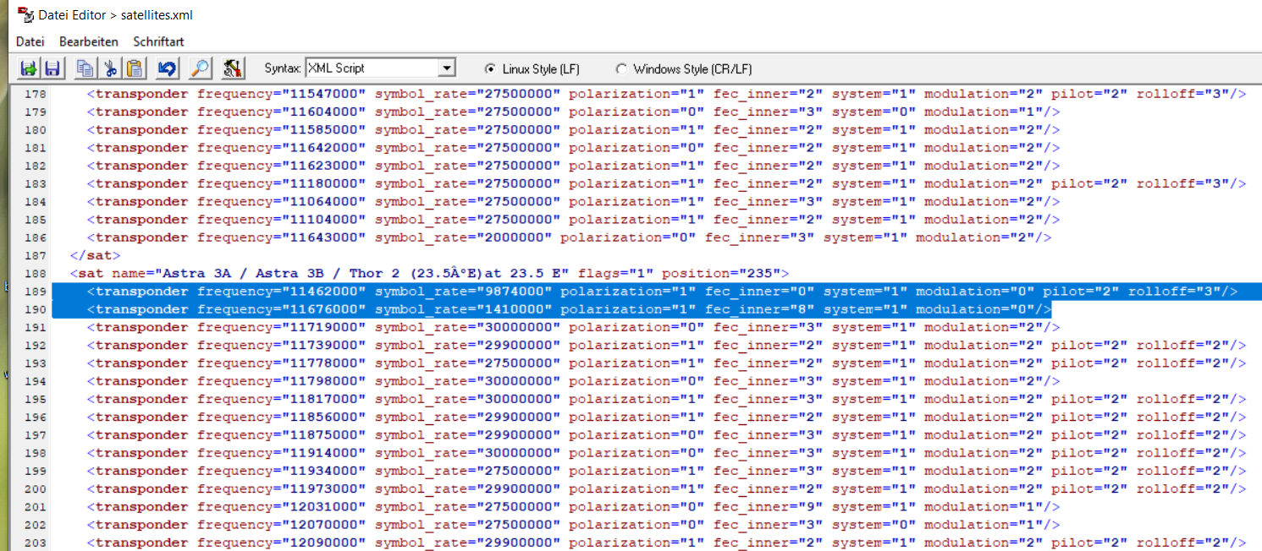Click fec_inner="9" on line 201
Image resolution: width=1262 pixels, height=551 pixels.
pyautogui.click(x=769, y=506)
